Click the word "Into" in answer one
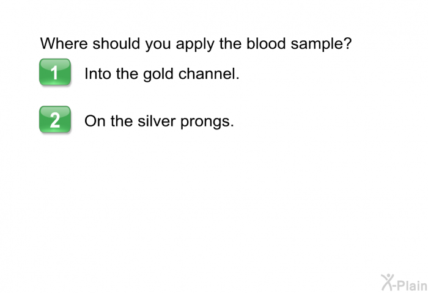 tap(97, 74)
